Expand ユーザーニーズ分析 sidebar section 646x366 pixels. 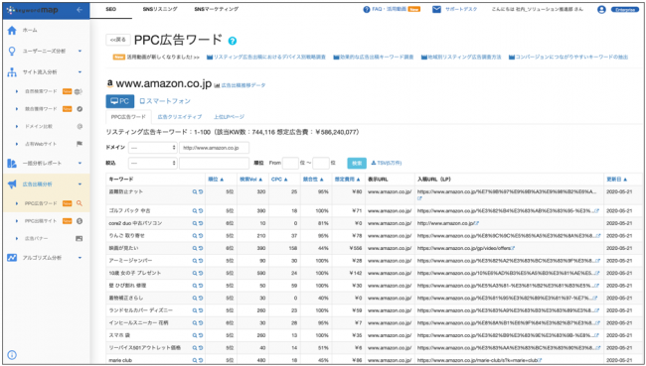(x=80, y=51)
